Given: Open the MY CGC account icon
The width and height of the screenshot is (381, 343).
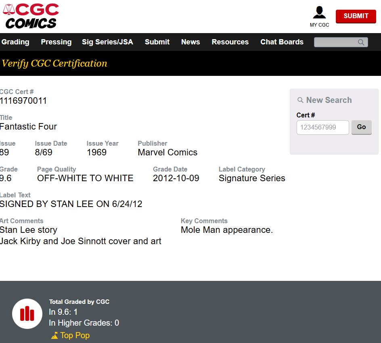Looking at the screenshot, I should tap(319, 17).
